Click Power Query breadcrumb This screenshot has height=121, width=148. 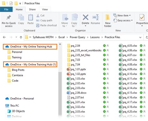77,37
